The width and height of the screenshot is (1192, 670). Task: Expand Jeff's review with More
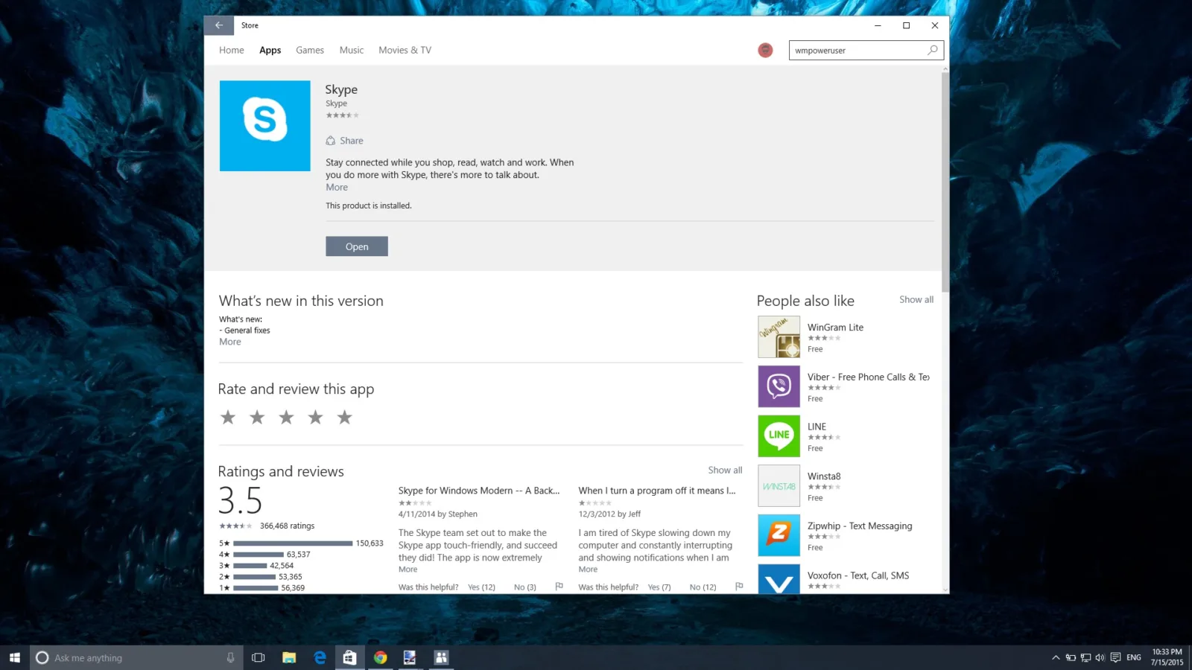(588, 569)
